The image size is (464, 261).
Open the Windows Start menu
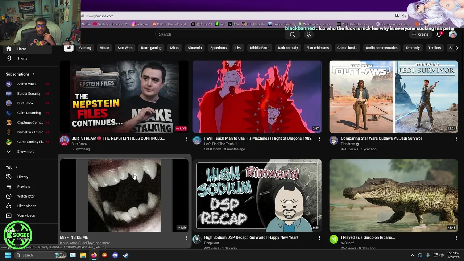[8, 255]
